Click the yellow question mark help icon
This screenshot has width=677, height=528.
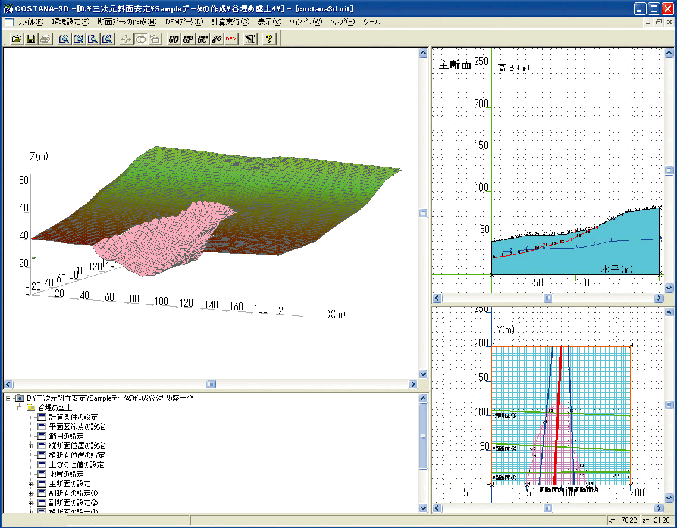coord(269,39)
